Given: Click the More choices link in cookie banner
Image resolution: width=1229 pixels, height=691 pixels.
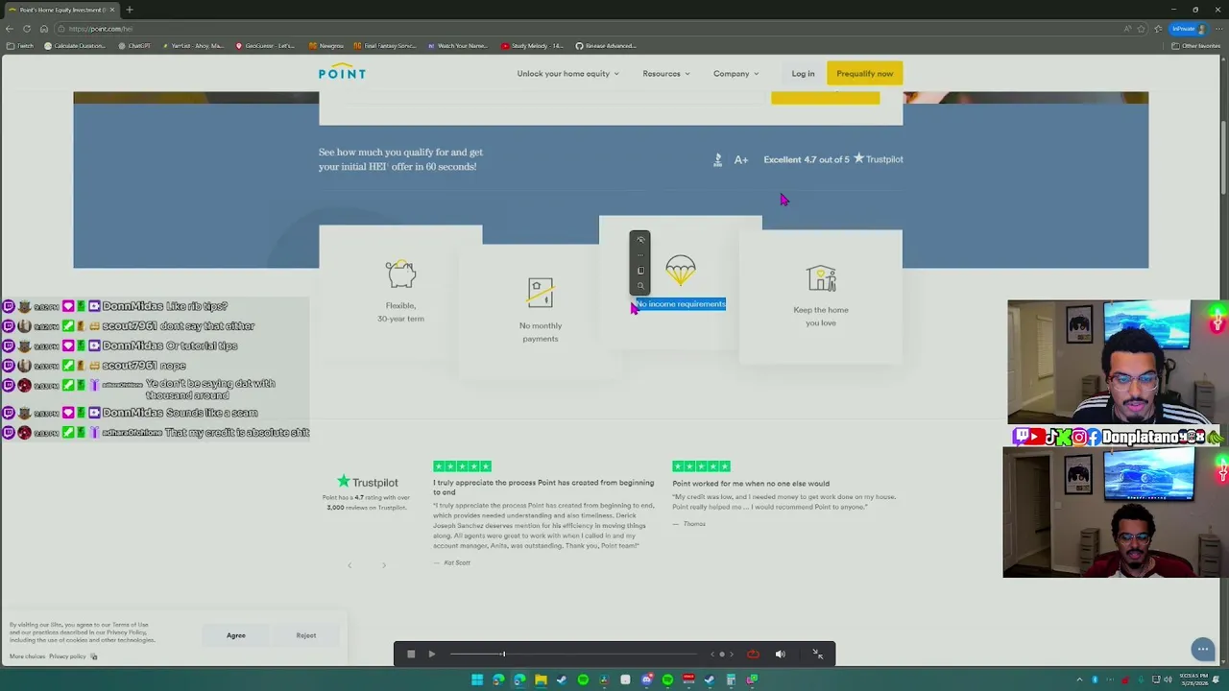Looking at the screenshot, I should coord(28,656).
